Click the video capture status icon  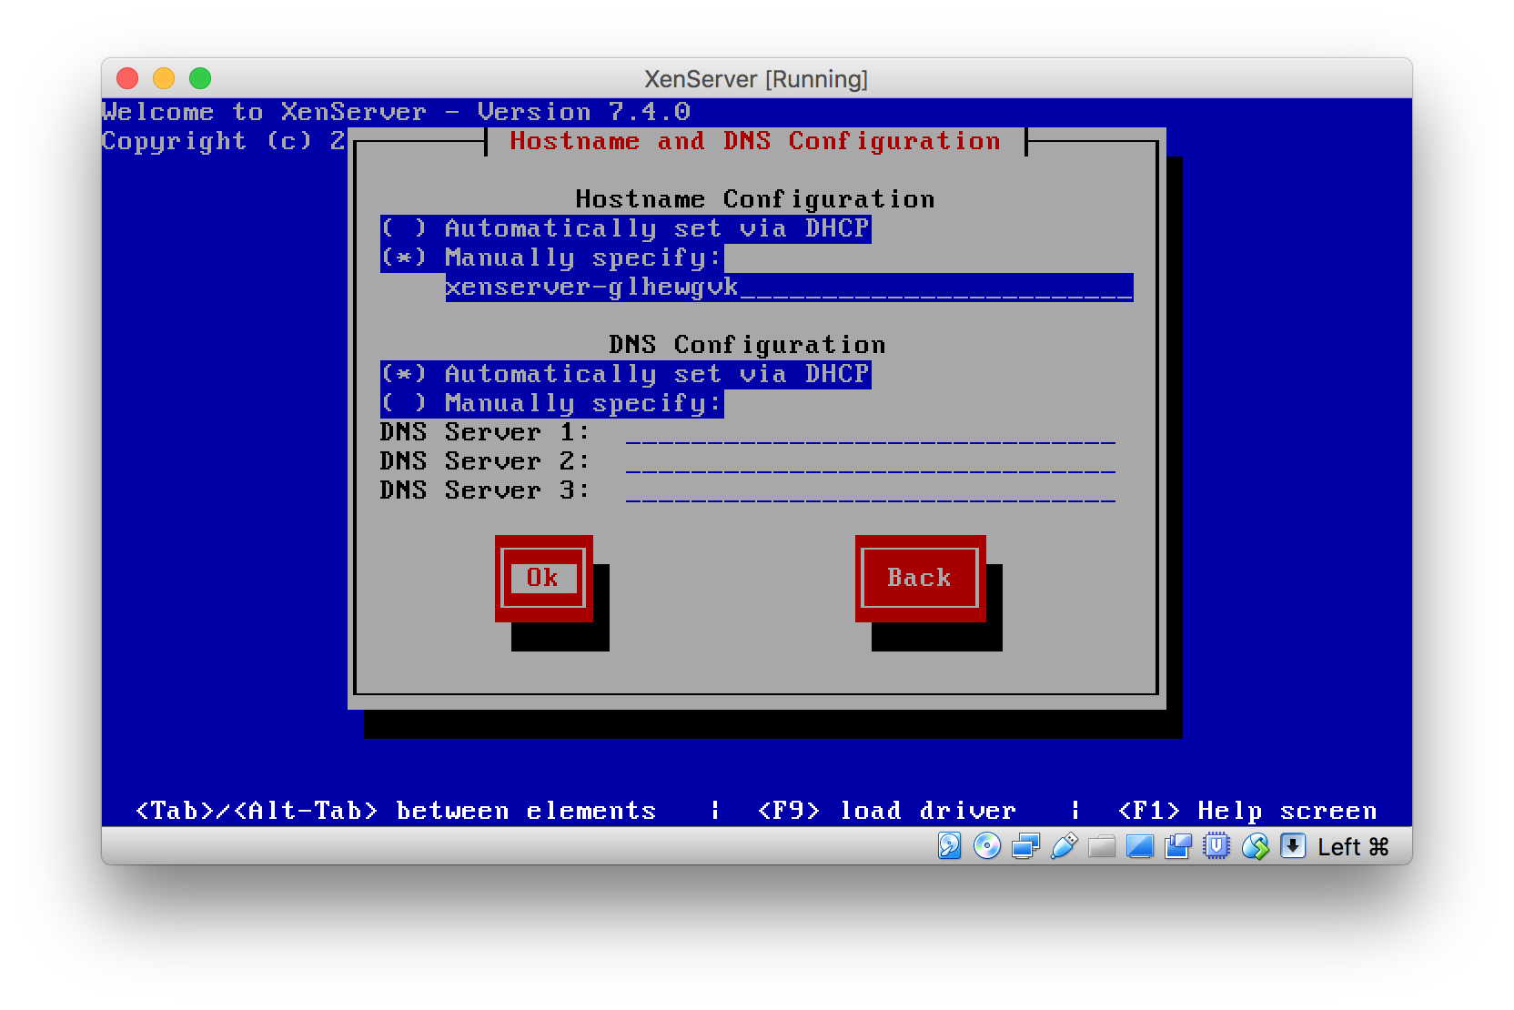click(x=1178, y=846)
